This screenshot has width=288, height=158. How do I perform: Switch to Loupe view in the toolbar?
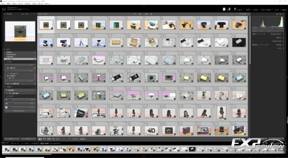click(45, 139)
